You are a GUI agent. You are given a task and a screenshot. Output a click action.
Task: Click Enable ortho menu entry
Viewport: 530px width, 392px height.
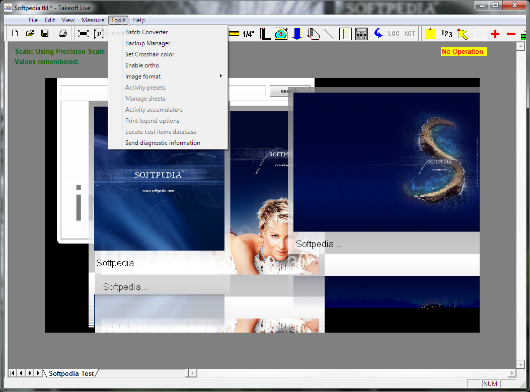pos(168,65)
